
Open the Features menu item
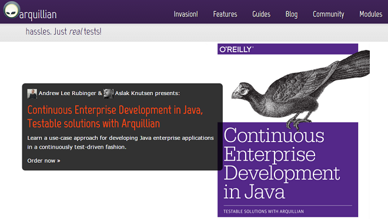225,14
